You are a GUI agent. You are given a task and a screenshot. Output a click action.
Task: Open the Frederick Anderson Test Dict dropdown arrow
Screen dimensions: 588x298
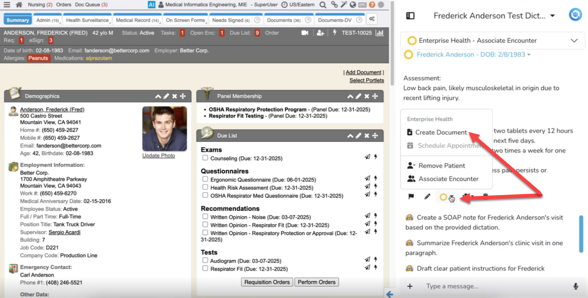pos(552,16)
